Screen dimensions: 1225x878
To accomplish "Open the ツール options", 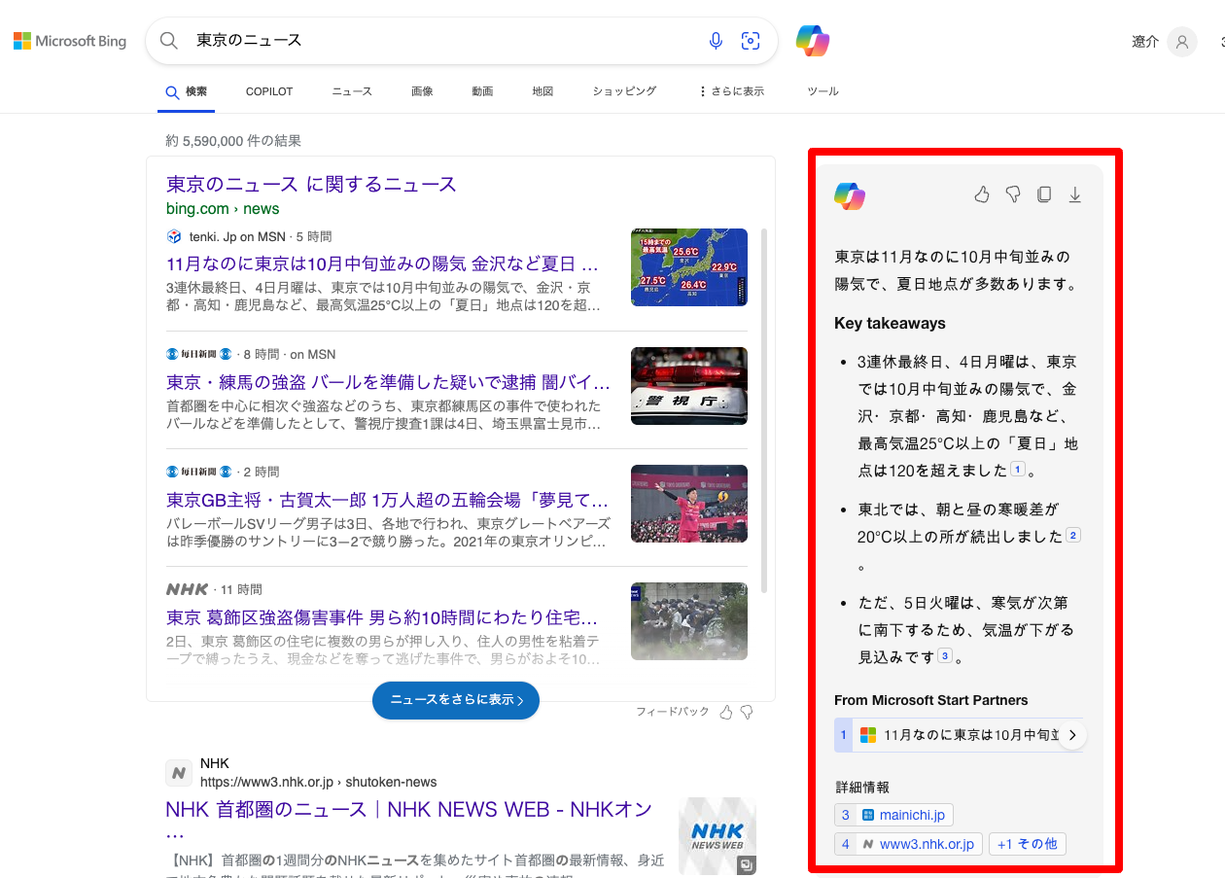I will click(822, 91).
